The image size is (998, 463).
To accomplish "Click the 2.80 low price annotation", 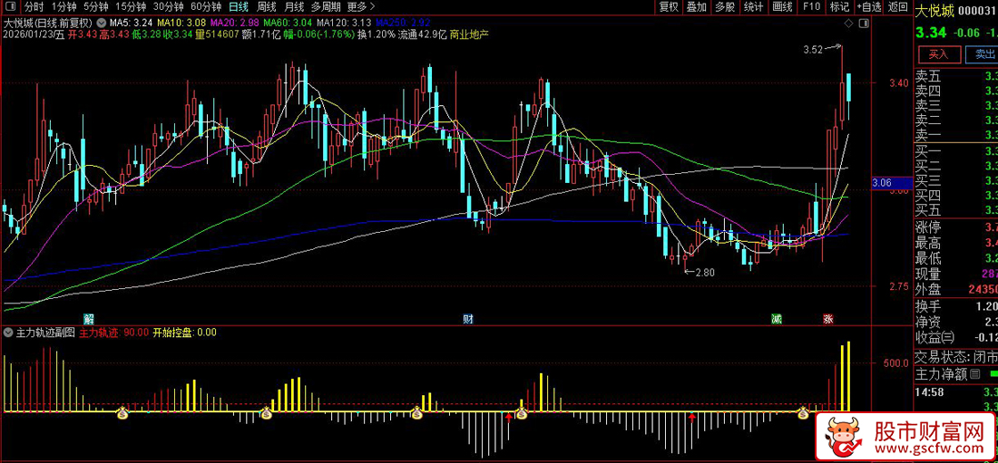I will pyautogui.click(x=705, y=272).
